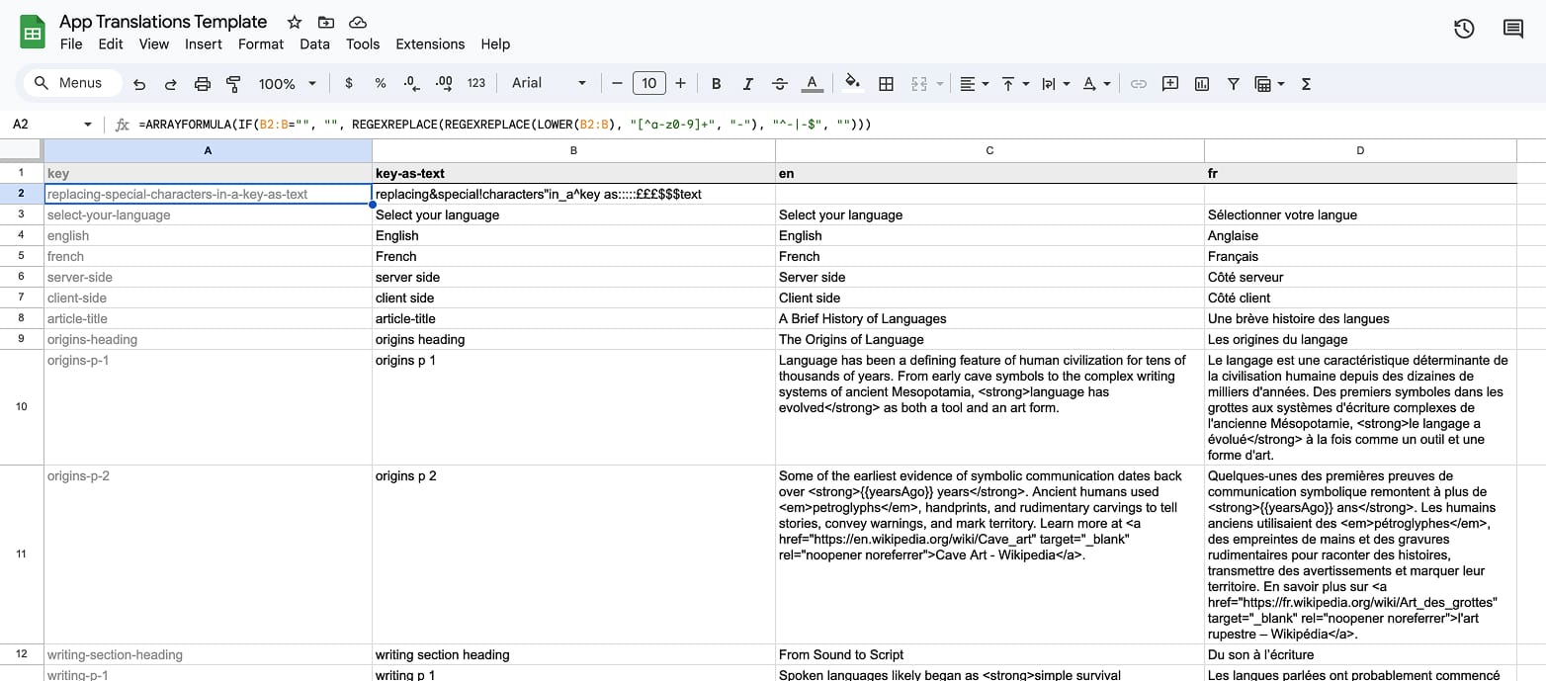The image size is (1546, 681).
Task: Open text rotation dropdown
Action: (1096, 84)
